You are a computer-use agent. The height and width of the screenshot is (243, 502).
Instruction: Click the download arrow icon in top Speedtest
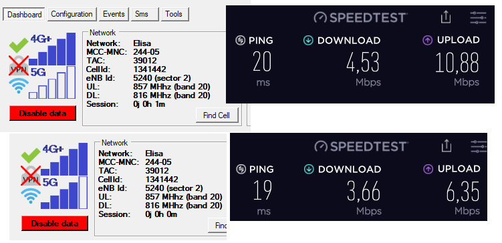(308, 40)
